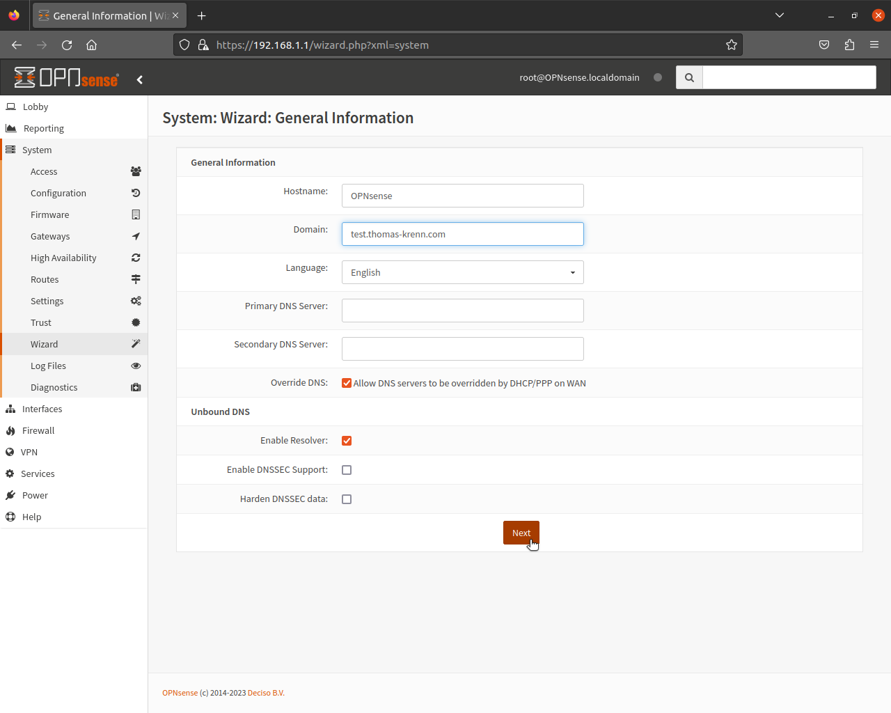Uncheck the Enable Resolver checkbox
Image resolution: width=891 pixels, height=713 pixels.
coord(347,441)
